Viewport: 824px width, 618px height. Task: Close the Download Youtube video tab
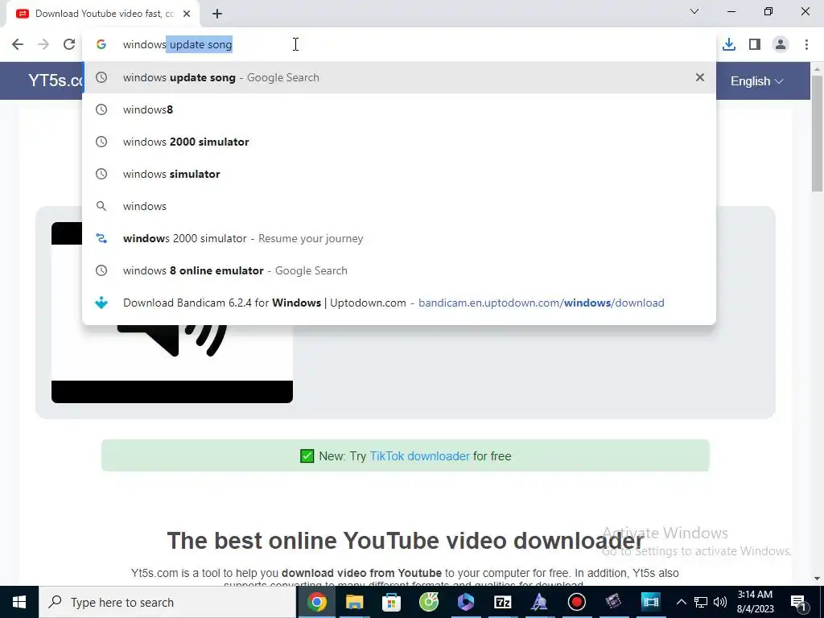(x=187, y=14)
